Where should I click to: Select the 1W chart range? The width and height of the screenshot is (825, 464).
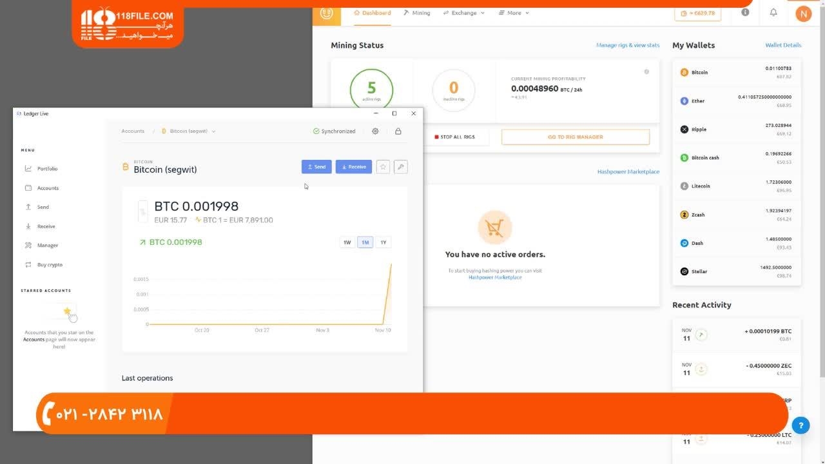click(x=347, y=242)
